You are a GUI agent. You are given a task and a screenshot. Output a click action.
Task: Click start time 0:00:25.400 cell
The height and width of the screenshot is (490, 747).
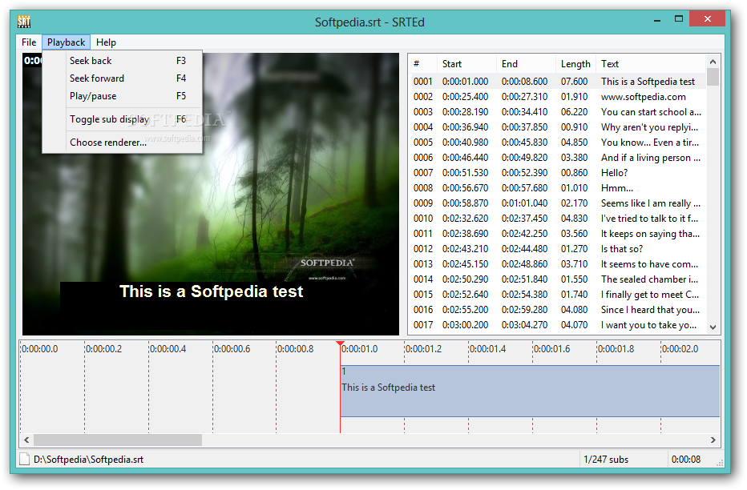pos(466,97)
